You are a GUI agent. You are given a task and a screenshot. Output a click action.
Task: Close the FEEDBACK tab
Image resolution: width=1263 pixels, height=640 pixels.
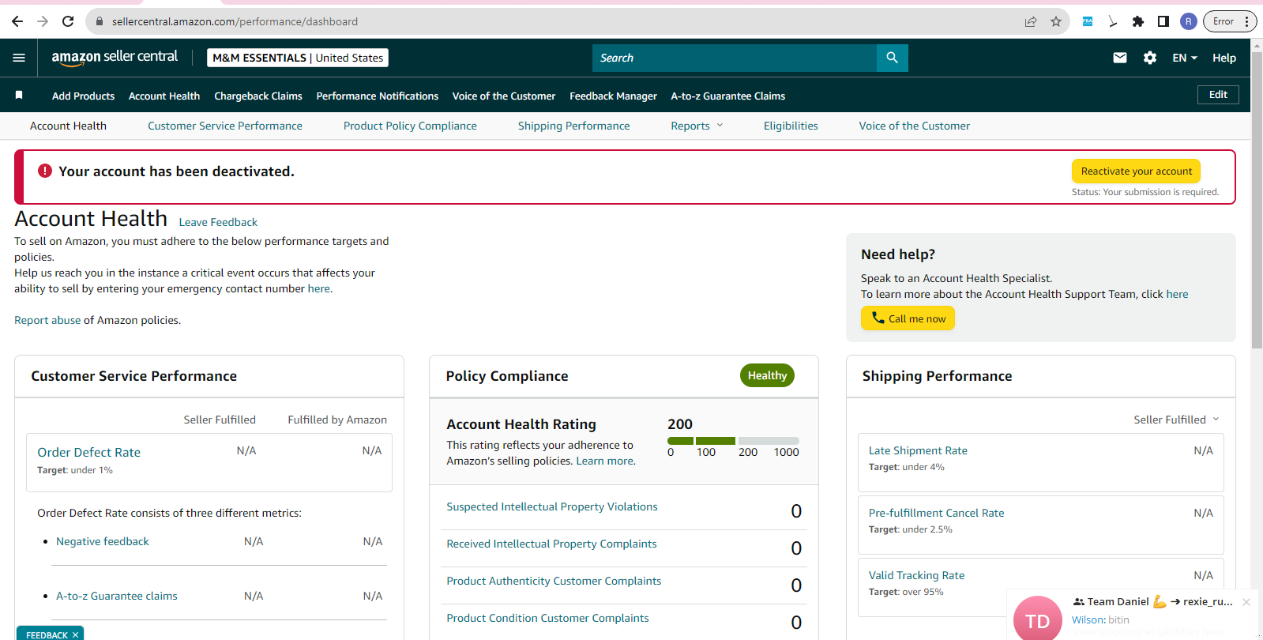[x=75, y=634]
